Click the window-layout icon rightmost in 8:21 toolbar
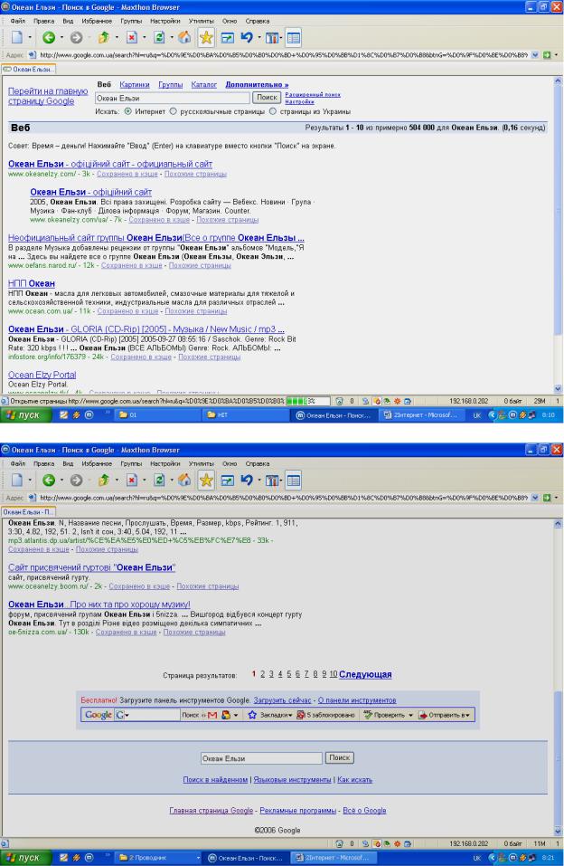Image resolution: width=564 pixels, height=866 pixels. point(294,480)
